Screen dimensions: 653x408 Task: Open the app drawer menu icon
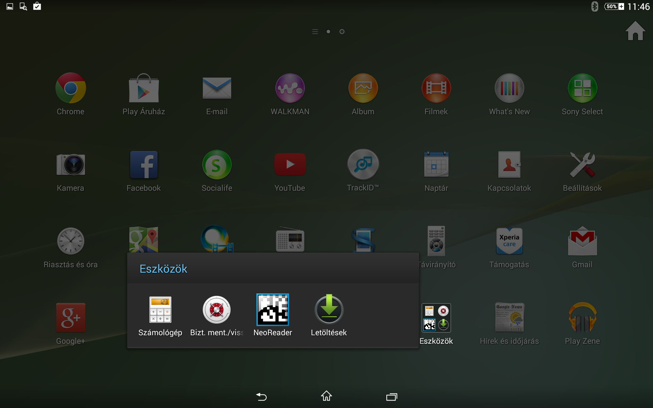click(315, 32)
